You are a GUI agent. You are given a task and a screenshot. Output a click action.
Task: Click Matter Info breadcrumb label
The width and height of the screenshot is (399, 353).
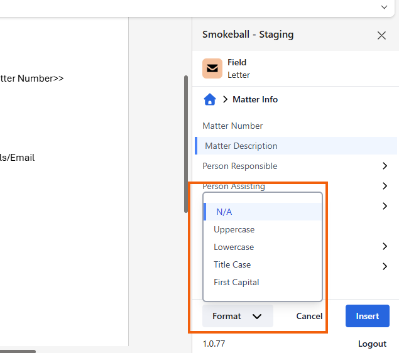pos(255,99)
